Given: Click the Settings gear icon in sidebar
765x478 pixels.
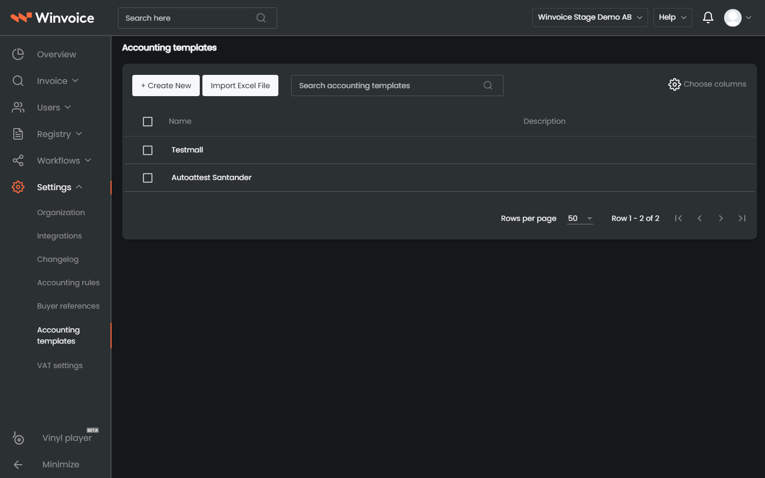Looking at the screenshot, I should [18, 187].
